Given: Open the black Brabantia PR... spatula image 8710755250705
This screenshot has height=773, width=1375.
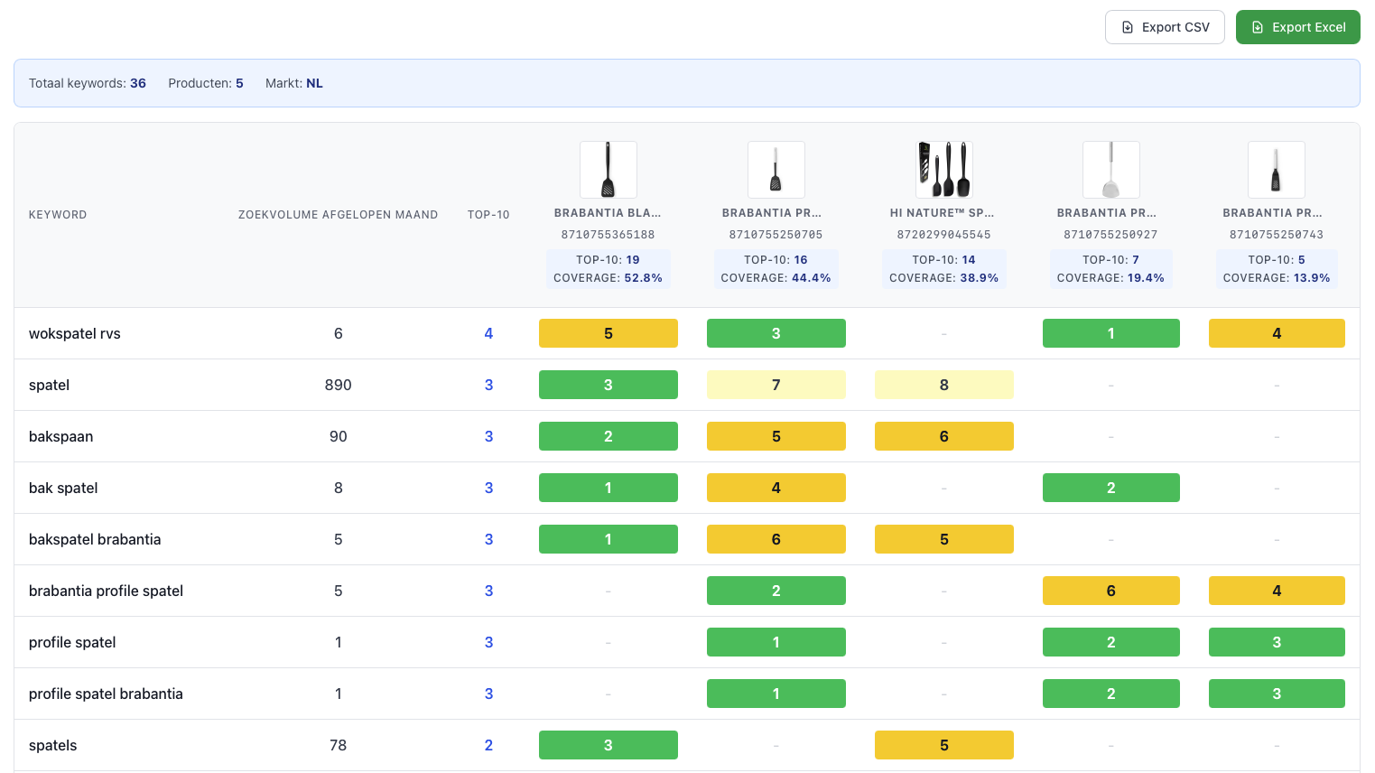Looking at the screenshot, I should [x=776, y=169].
